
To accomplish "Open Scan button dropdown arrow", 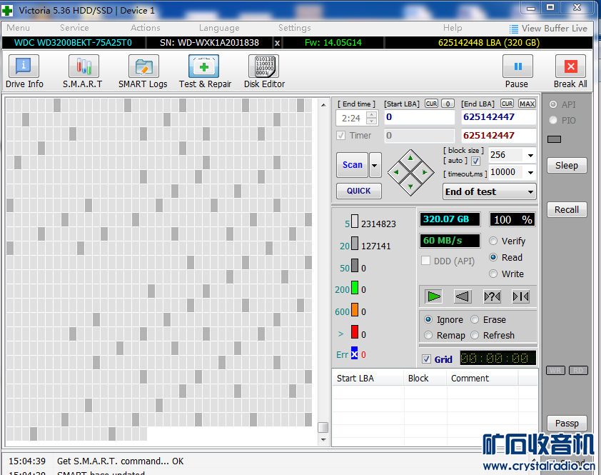I will pos(375,165).
